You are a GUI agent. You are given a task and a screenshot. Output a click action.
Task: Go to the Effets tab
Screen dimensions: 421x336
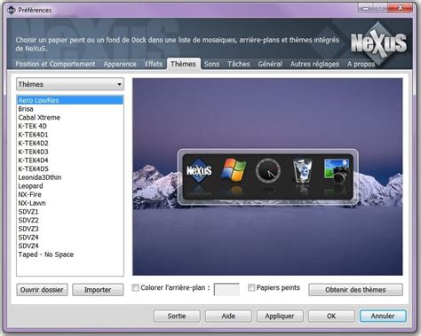154,64
